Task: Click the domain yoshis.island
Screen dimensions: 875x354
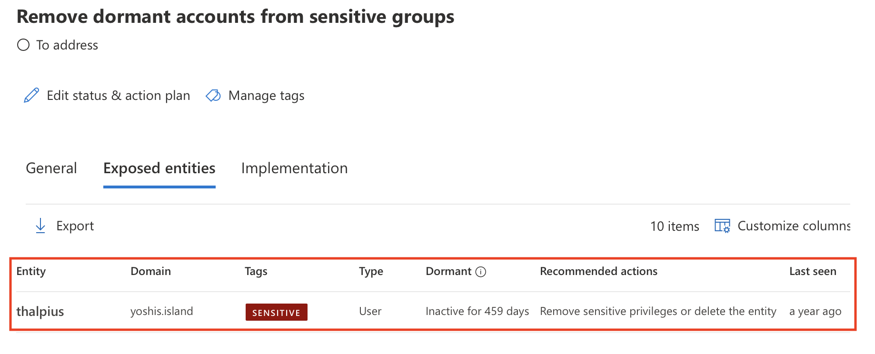Action: tap(162, 312)
